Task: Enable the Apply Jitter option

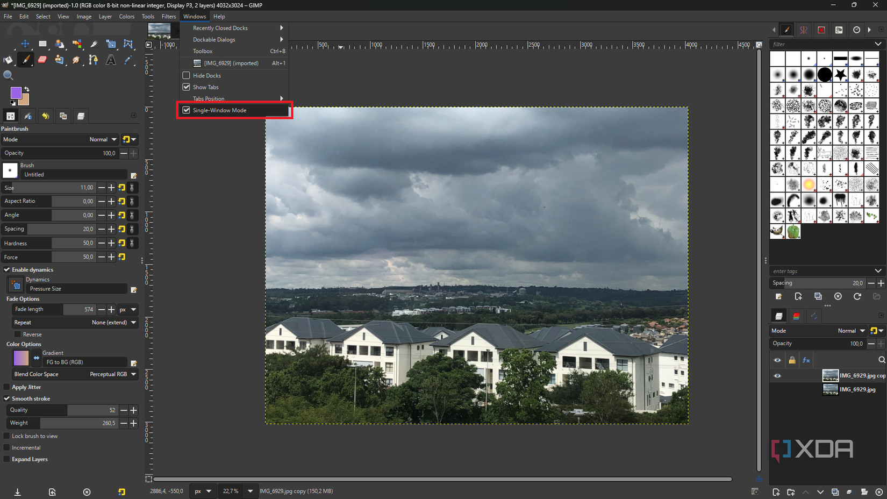Action: (x=7, y=387)
